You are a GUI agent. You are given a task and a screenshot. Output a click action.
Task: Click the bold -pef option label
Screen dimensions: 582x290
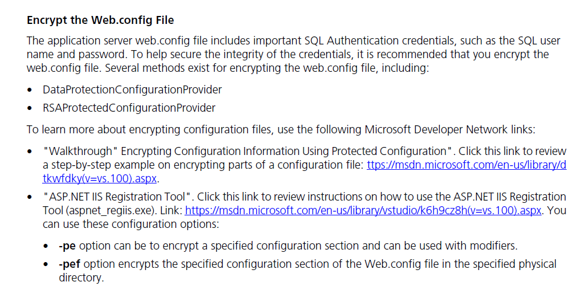(69, 264)
